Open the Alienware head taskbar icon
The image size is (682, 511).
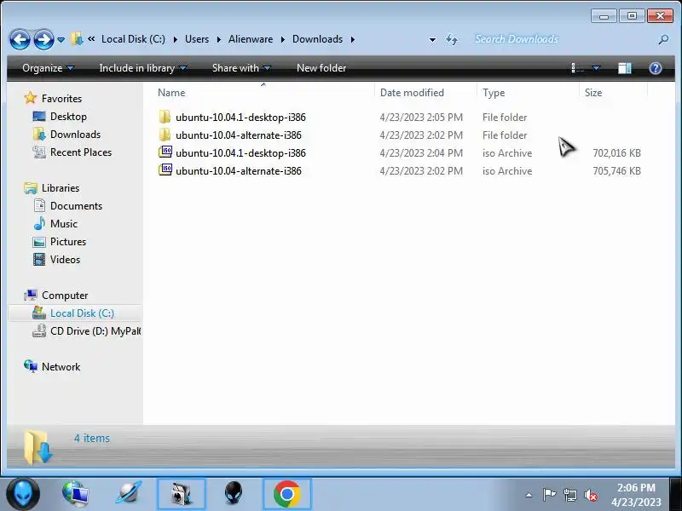[x=234, y=494]
